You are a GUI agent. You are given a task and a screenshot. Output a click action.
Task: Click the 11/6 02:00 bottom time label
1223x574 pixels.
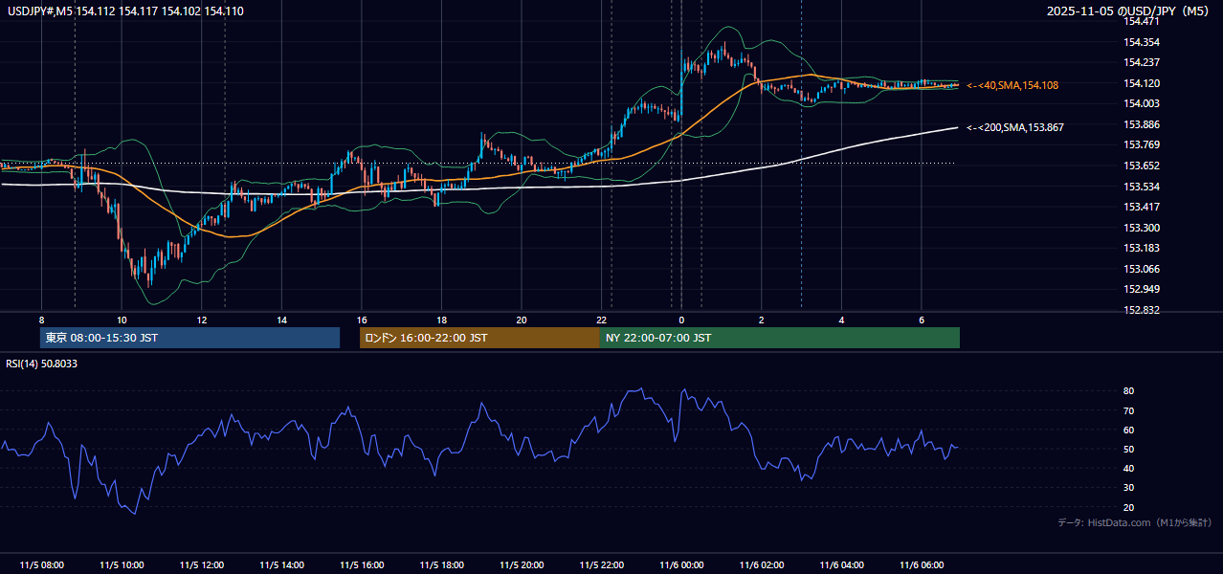pyautogui.click(x=762, y=565)
